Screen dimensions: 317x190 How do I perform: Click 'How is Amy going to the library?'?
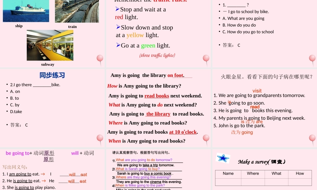point(144,86)
